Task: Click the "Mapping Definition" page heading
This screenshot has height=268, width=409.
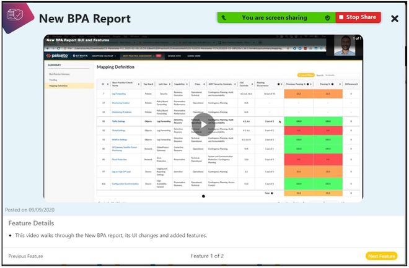Action: coord(115,67)
